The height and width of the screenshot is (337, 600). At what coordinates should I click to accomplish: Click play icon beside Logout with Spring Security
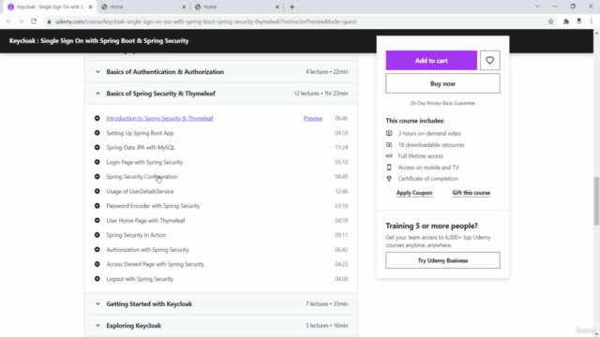97,279
